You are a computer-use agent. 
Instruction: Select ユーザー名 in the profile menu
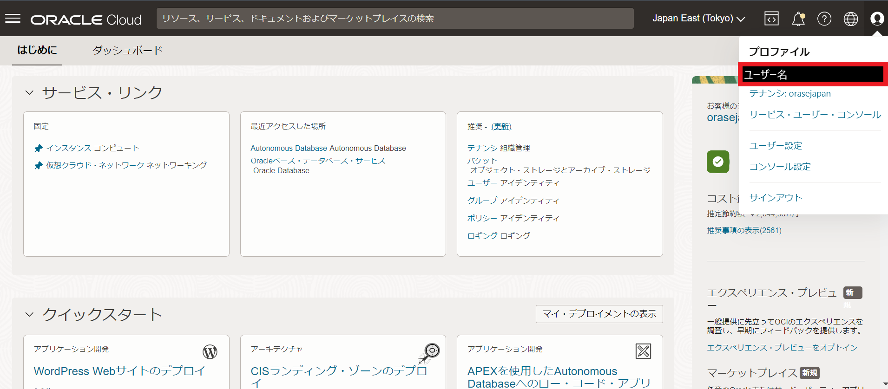(x=813, y=74)
